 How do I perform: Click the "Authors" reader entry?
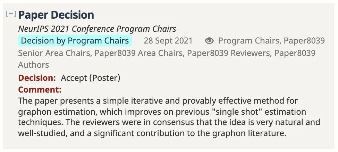coord(34,65)
